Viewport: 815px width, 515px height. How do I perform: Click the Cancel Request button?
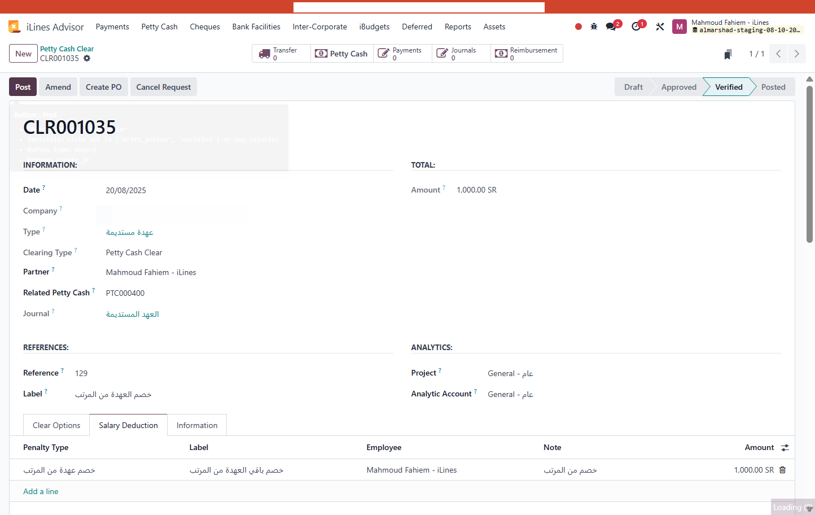pyautogui.click(x=164, y=87)
